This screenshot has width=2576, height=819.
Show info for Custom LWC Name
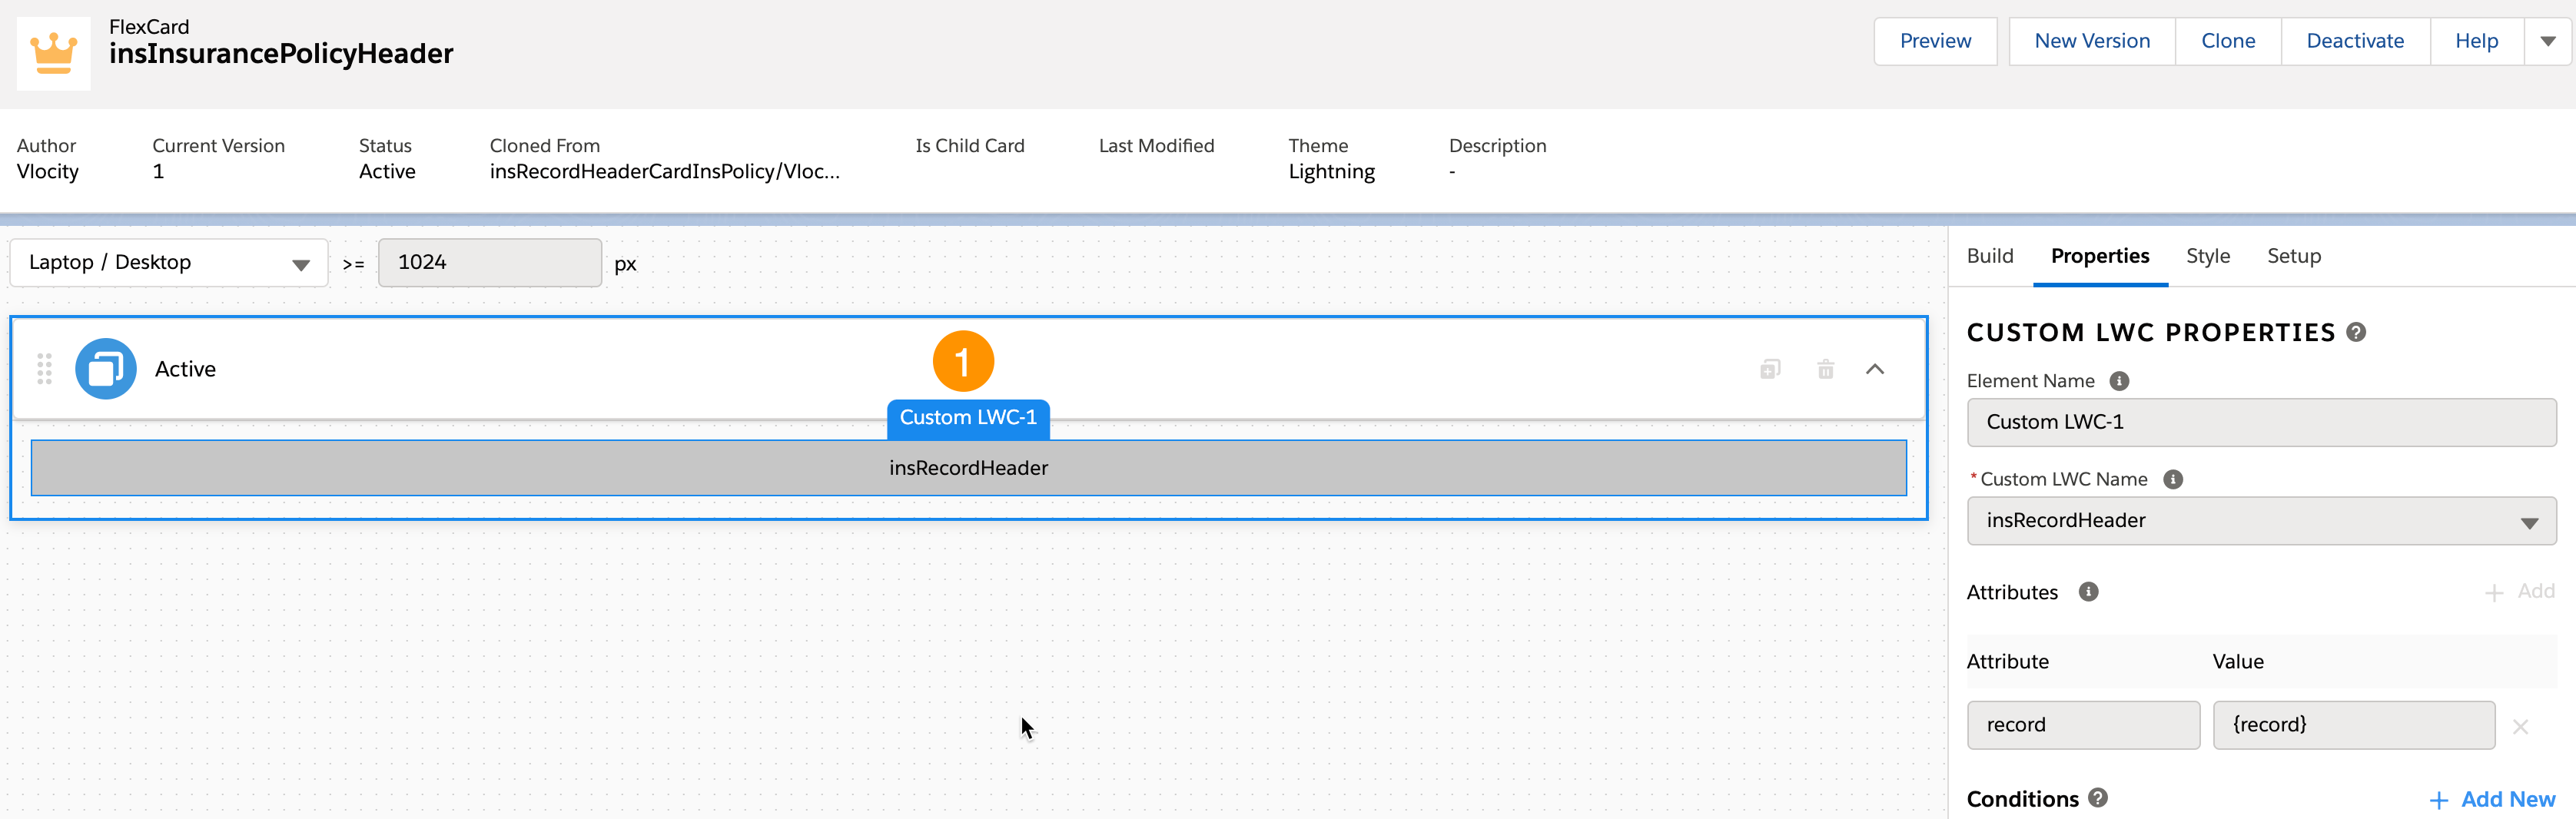tap(2173, 479)
